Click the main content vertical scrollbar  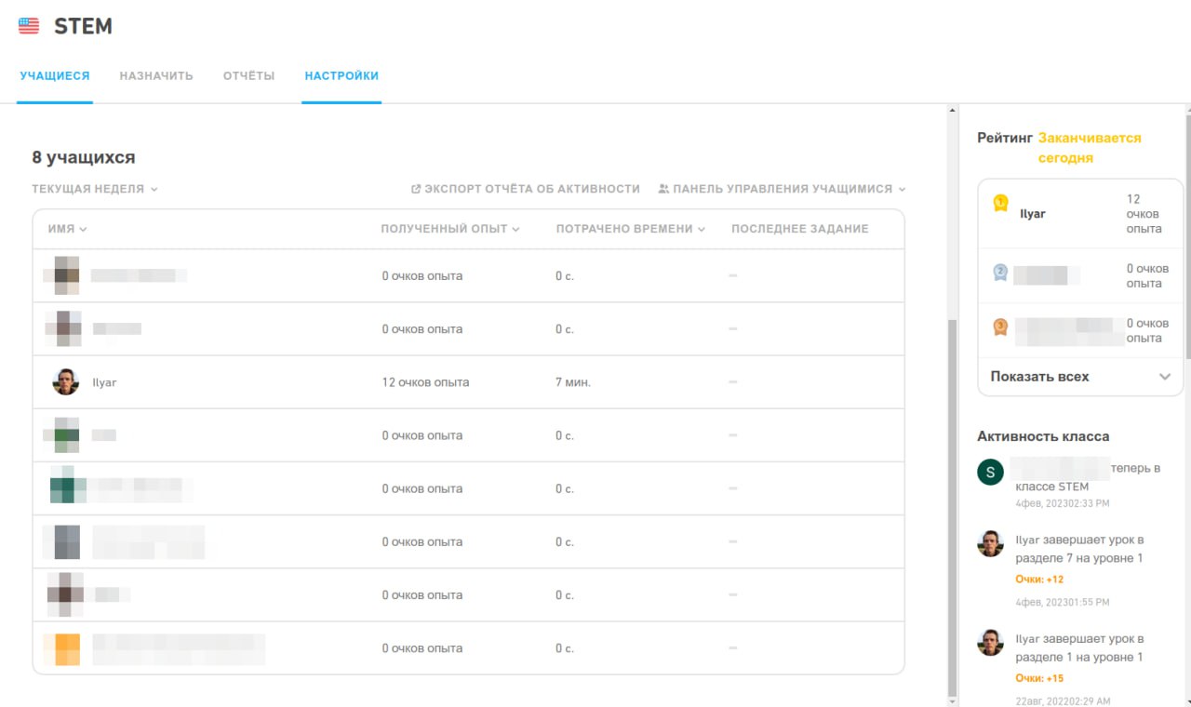951,502
